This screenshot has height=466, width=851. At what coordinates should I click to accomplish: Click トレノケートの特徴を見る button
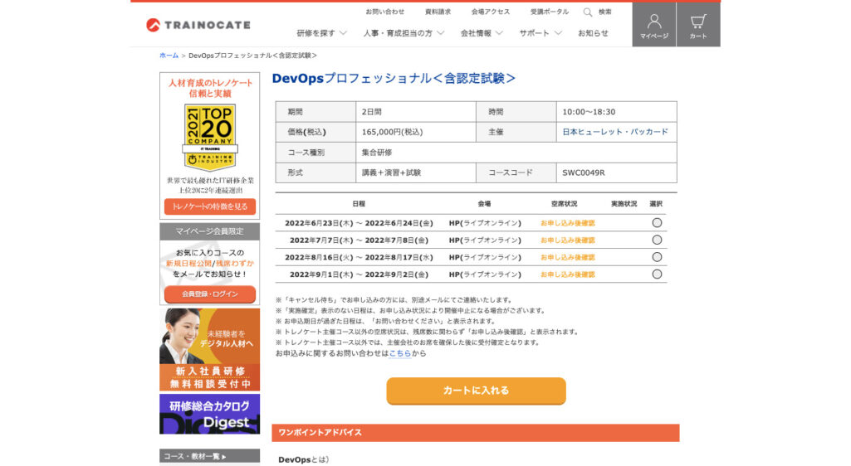point(209,206)
